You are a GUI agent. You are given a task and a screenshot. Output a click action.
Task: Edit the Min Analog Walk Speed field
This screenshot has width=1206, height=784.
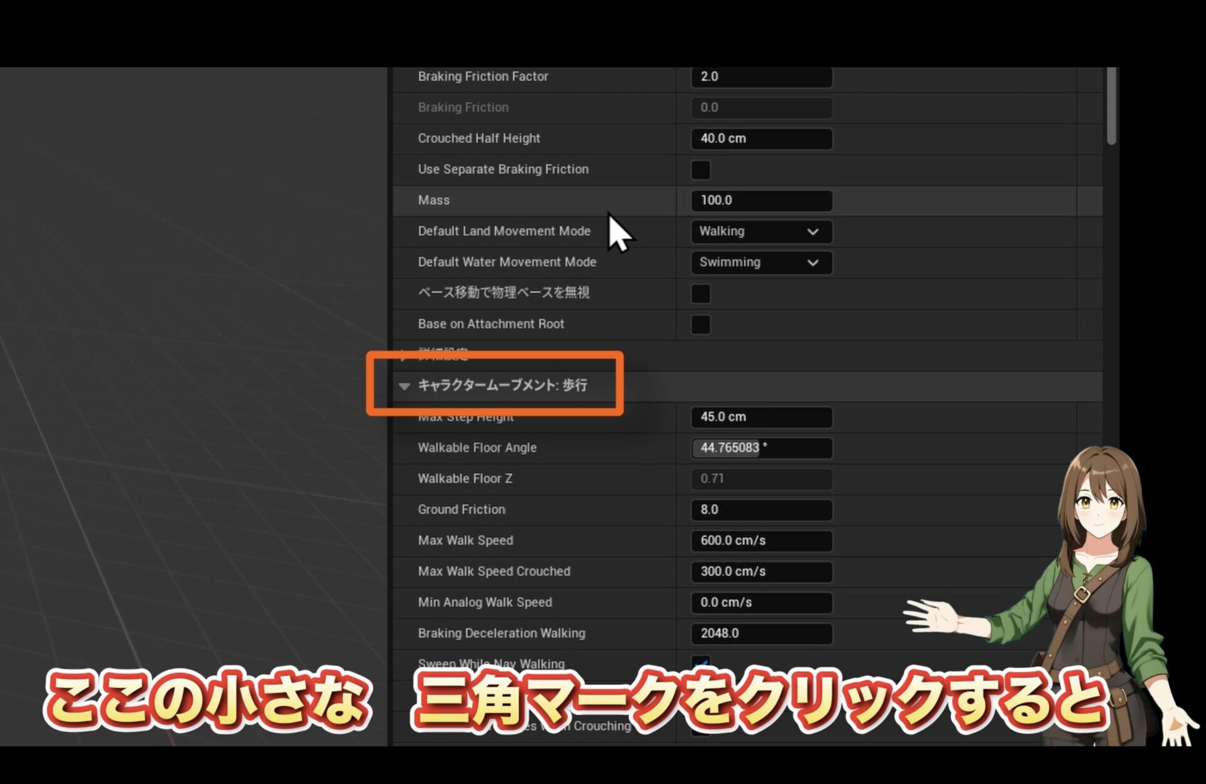pos(761,603)
